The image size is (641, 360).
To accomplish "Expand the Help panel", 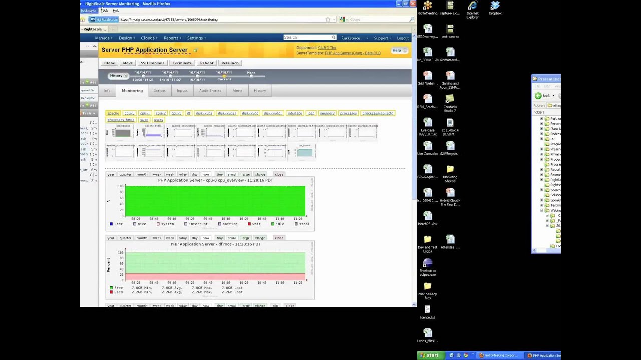I will pyautogui.click(x=399, y=50).
